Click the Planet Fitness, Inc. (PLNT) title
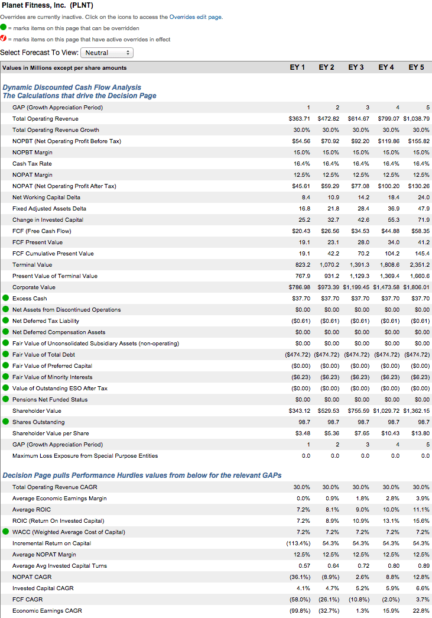Screen dimensions: 432x618 (48, 5)
